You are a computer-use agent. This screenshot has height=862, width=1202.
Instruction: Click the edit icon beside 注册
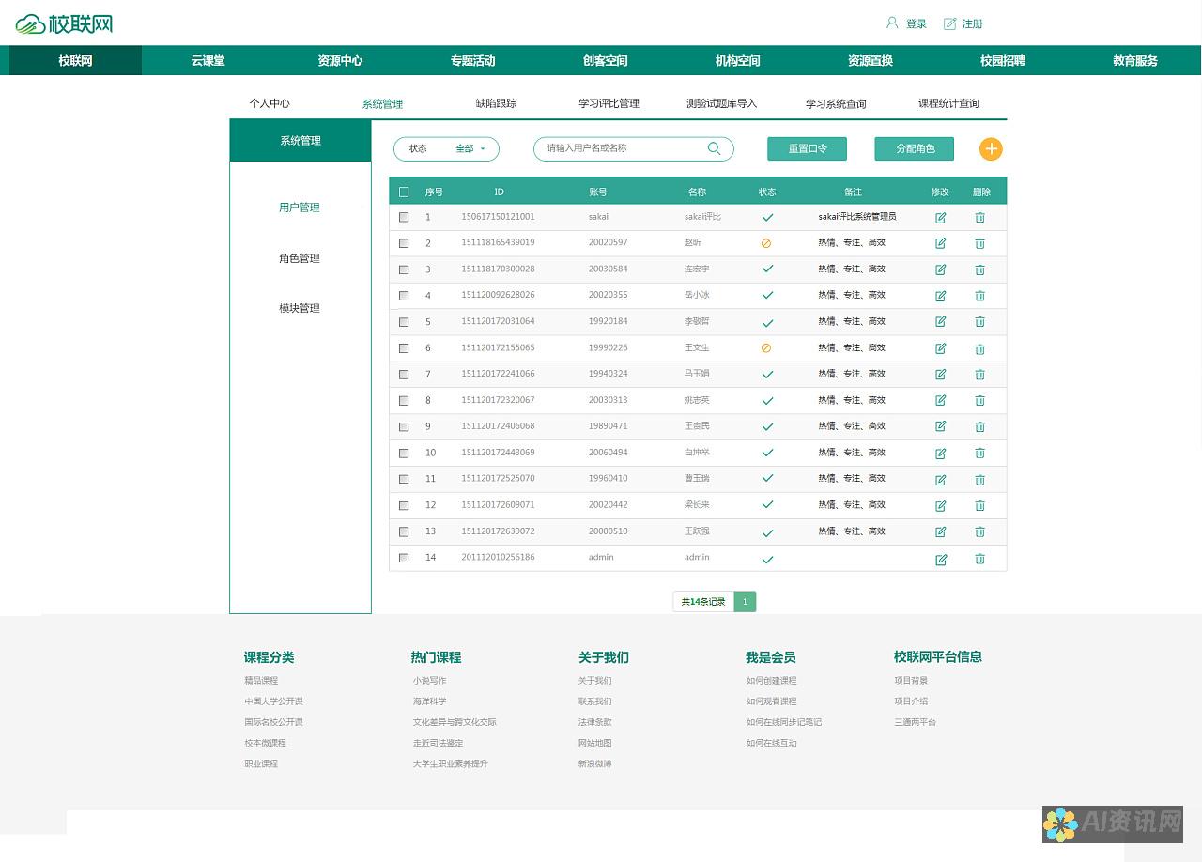[x=949, y=23]
